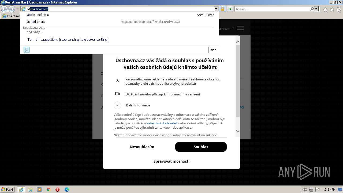Click the volume speaker tray icon

[305, 190]
